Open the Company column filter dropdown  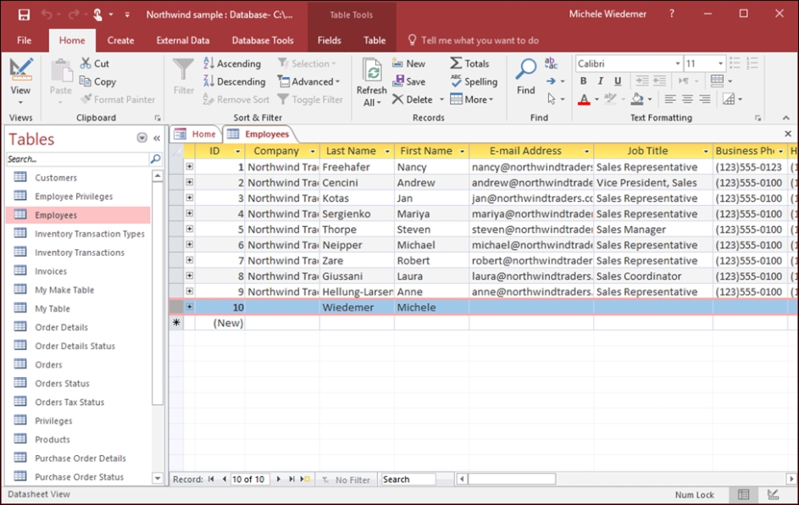tap(313, 152)
